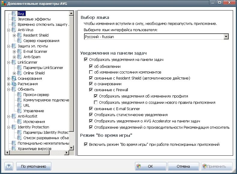Screen dimensions: 237x174
Task: Expand the Сканирования node
Action: tap(9, 79)
